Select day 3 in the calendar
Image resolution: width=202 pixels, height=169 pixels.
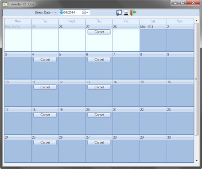(18, 65)
